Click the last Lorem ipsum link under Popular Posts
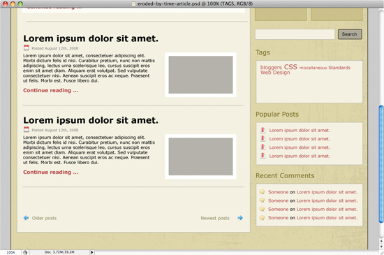The image size is (384, 255). [300, 156]
